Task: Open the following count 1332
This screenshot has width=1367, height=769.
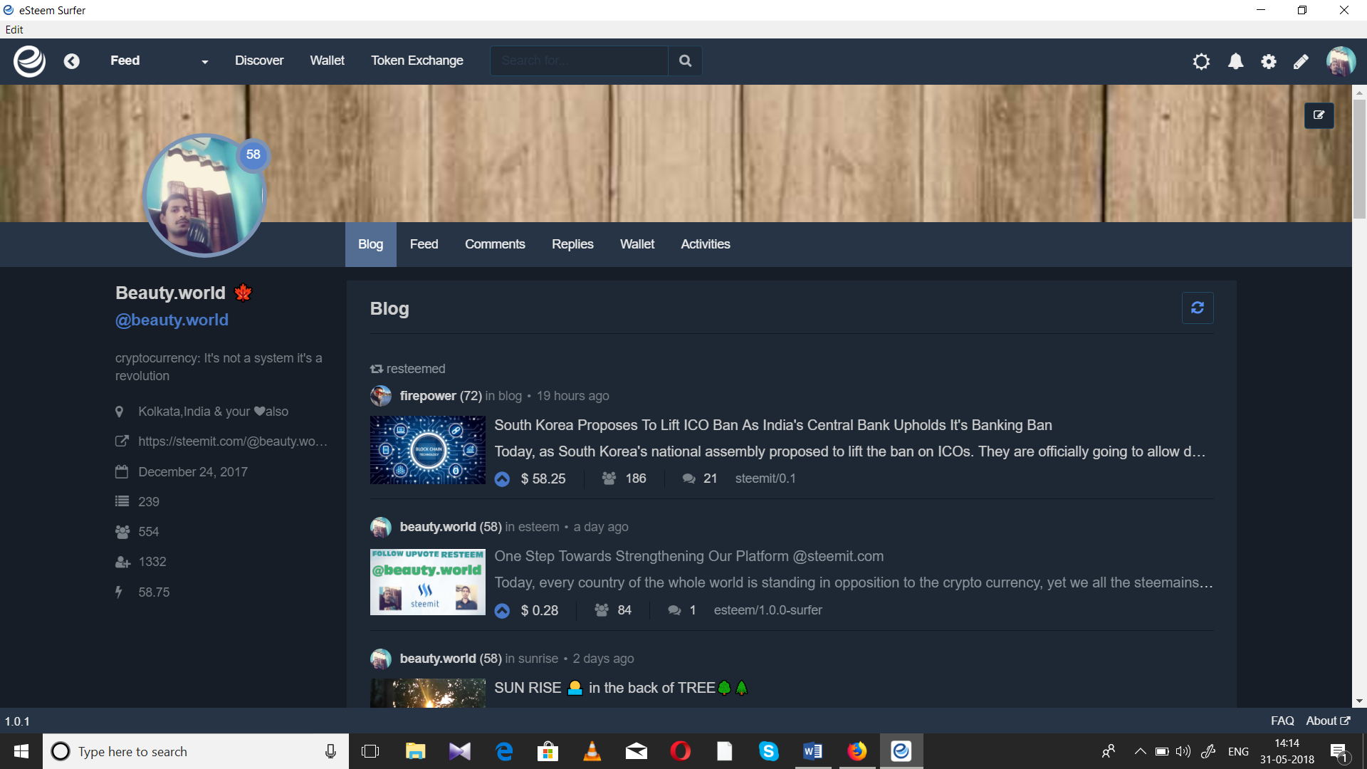Action: (152, 562)
